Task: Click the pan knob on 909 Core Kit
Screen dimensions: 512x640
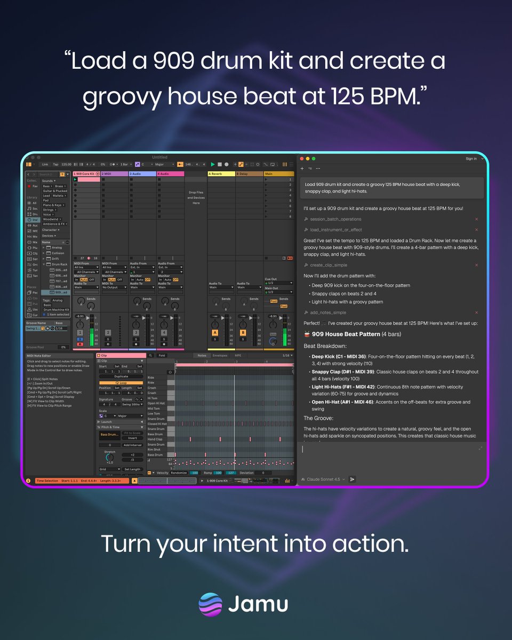Action: click(79, 325)
